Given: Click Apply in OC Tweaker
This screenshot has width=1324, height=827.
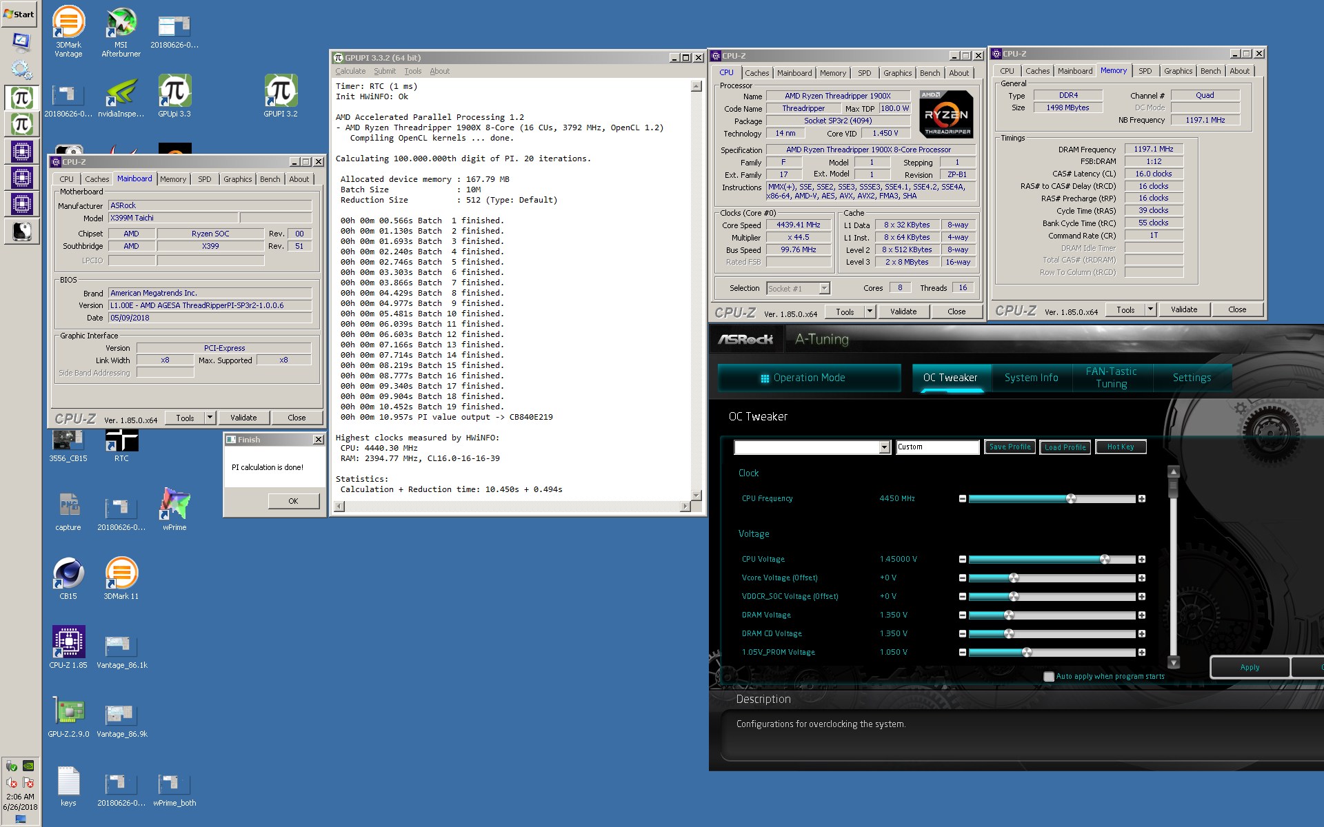Looking at the screenshot, I should 1250,667.
